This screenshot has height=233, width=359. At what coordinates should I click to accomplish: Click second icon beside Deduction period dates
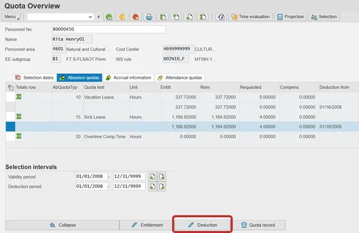(162, 186)
